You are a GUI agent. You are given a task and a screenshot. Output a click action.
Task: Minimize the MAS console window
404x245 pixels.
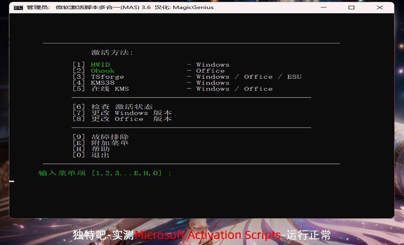tap(323, 7)
